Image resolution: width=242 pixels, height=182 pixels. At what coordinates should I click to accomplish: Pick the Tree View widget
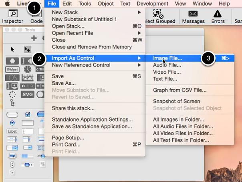click(x=12, y=103)
